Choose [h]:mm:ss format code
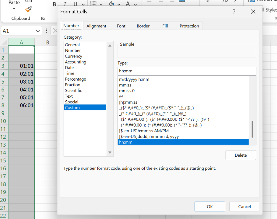This screenshot has height=219, width=277. (183, 102)
